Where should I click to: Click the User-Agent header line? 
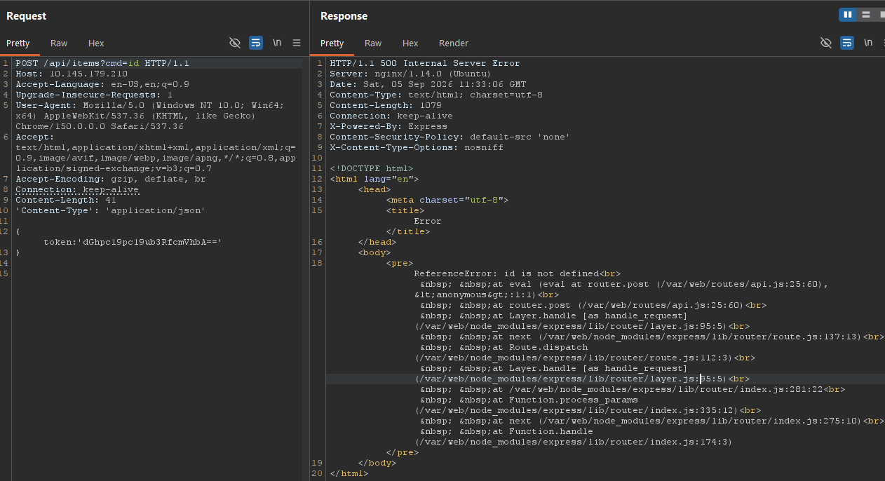pos(150,116)
